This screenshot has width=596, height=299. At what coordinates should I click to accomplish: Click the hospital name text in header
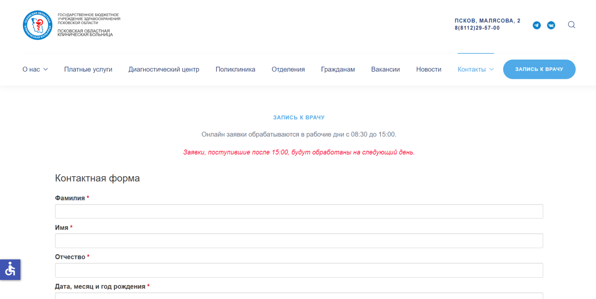pyautogui.click(x=85, y=32)
